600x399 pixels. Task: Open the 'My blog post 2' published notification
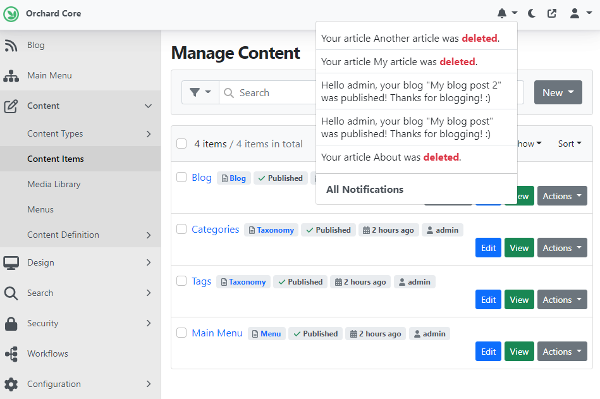[417, 92]
